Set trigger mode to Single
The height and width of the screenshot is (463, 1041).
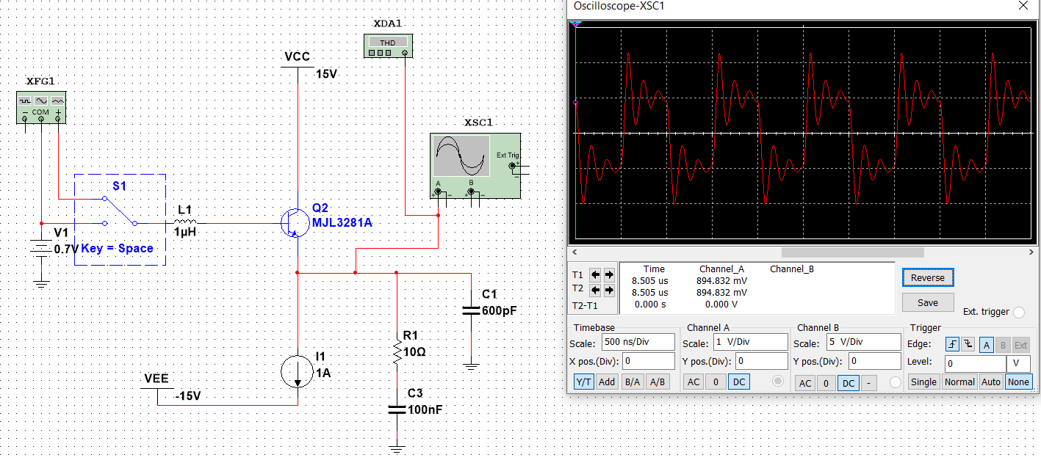click(923, 382)
